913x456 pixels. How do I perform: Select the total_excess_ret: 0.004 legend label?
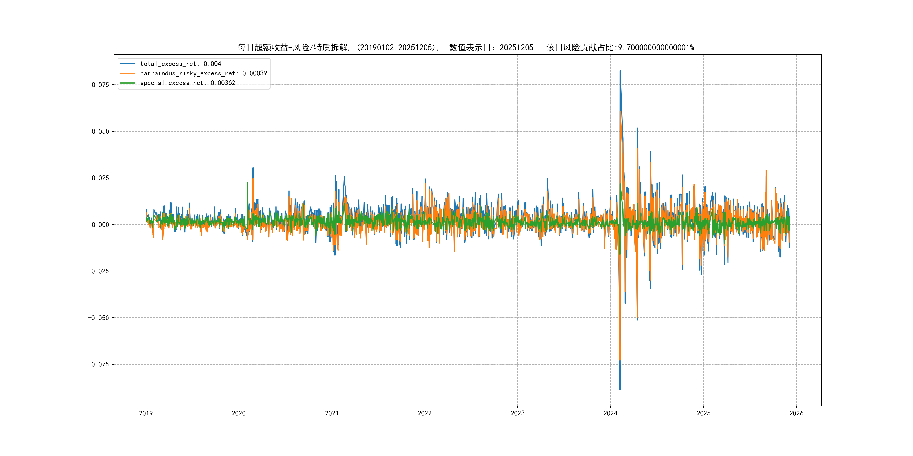tap(180, 64)
